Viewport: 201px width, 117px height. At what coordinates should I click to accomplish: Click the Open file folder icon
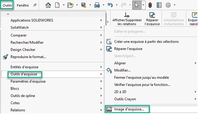click(x=70, y=5)
